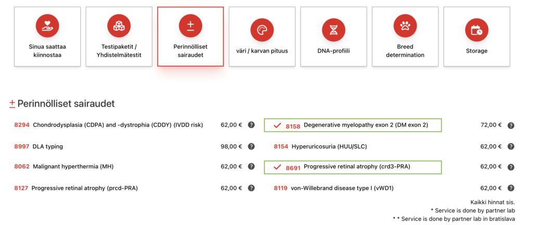Click the paw print Breed determination icon
The width and height of the screenshot is (533, 225).
[x=405, y=24]
